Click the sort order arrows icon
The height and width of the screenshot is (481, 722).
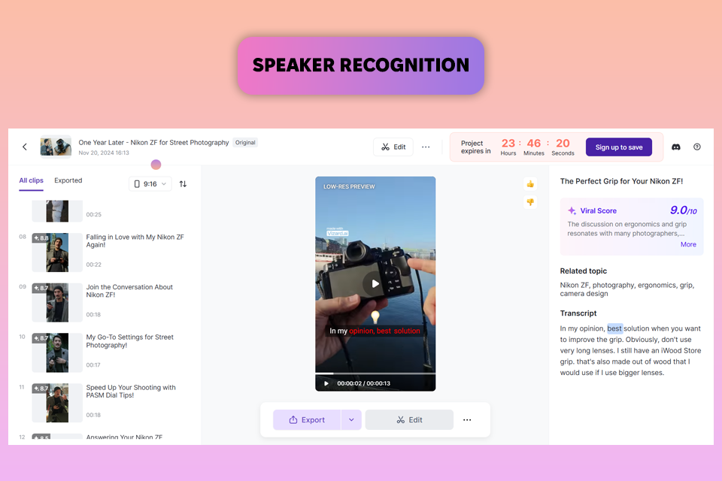(x=183, y=183)
